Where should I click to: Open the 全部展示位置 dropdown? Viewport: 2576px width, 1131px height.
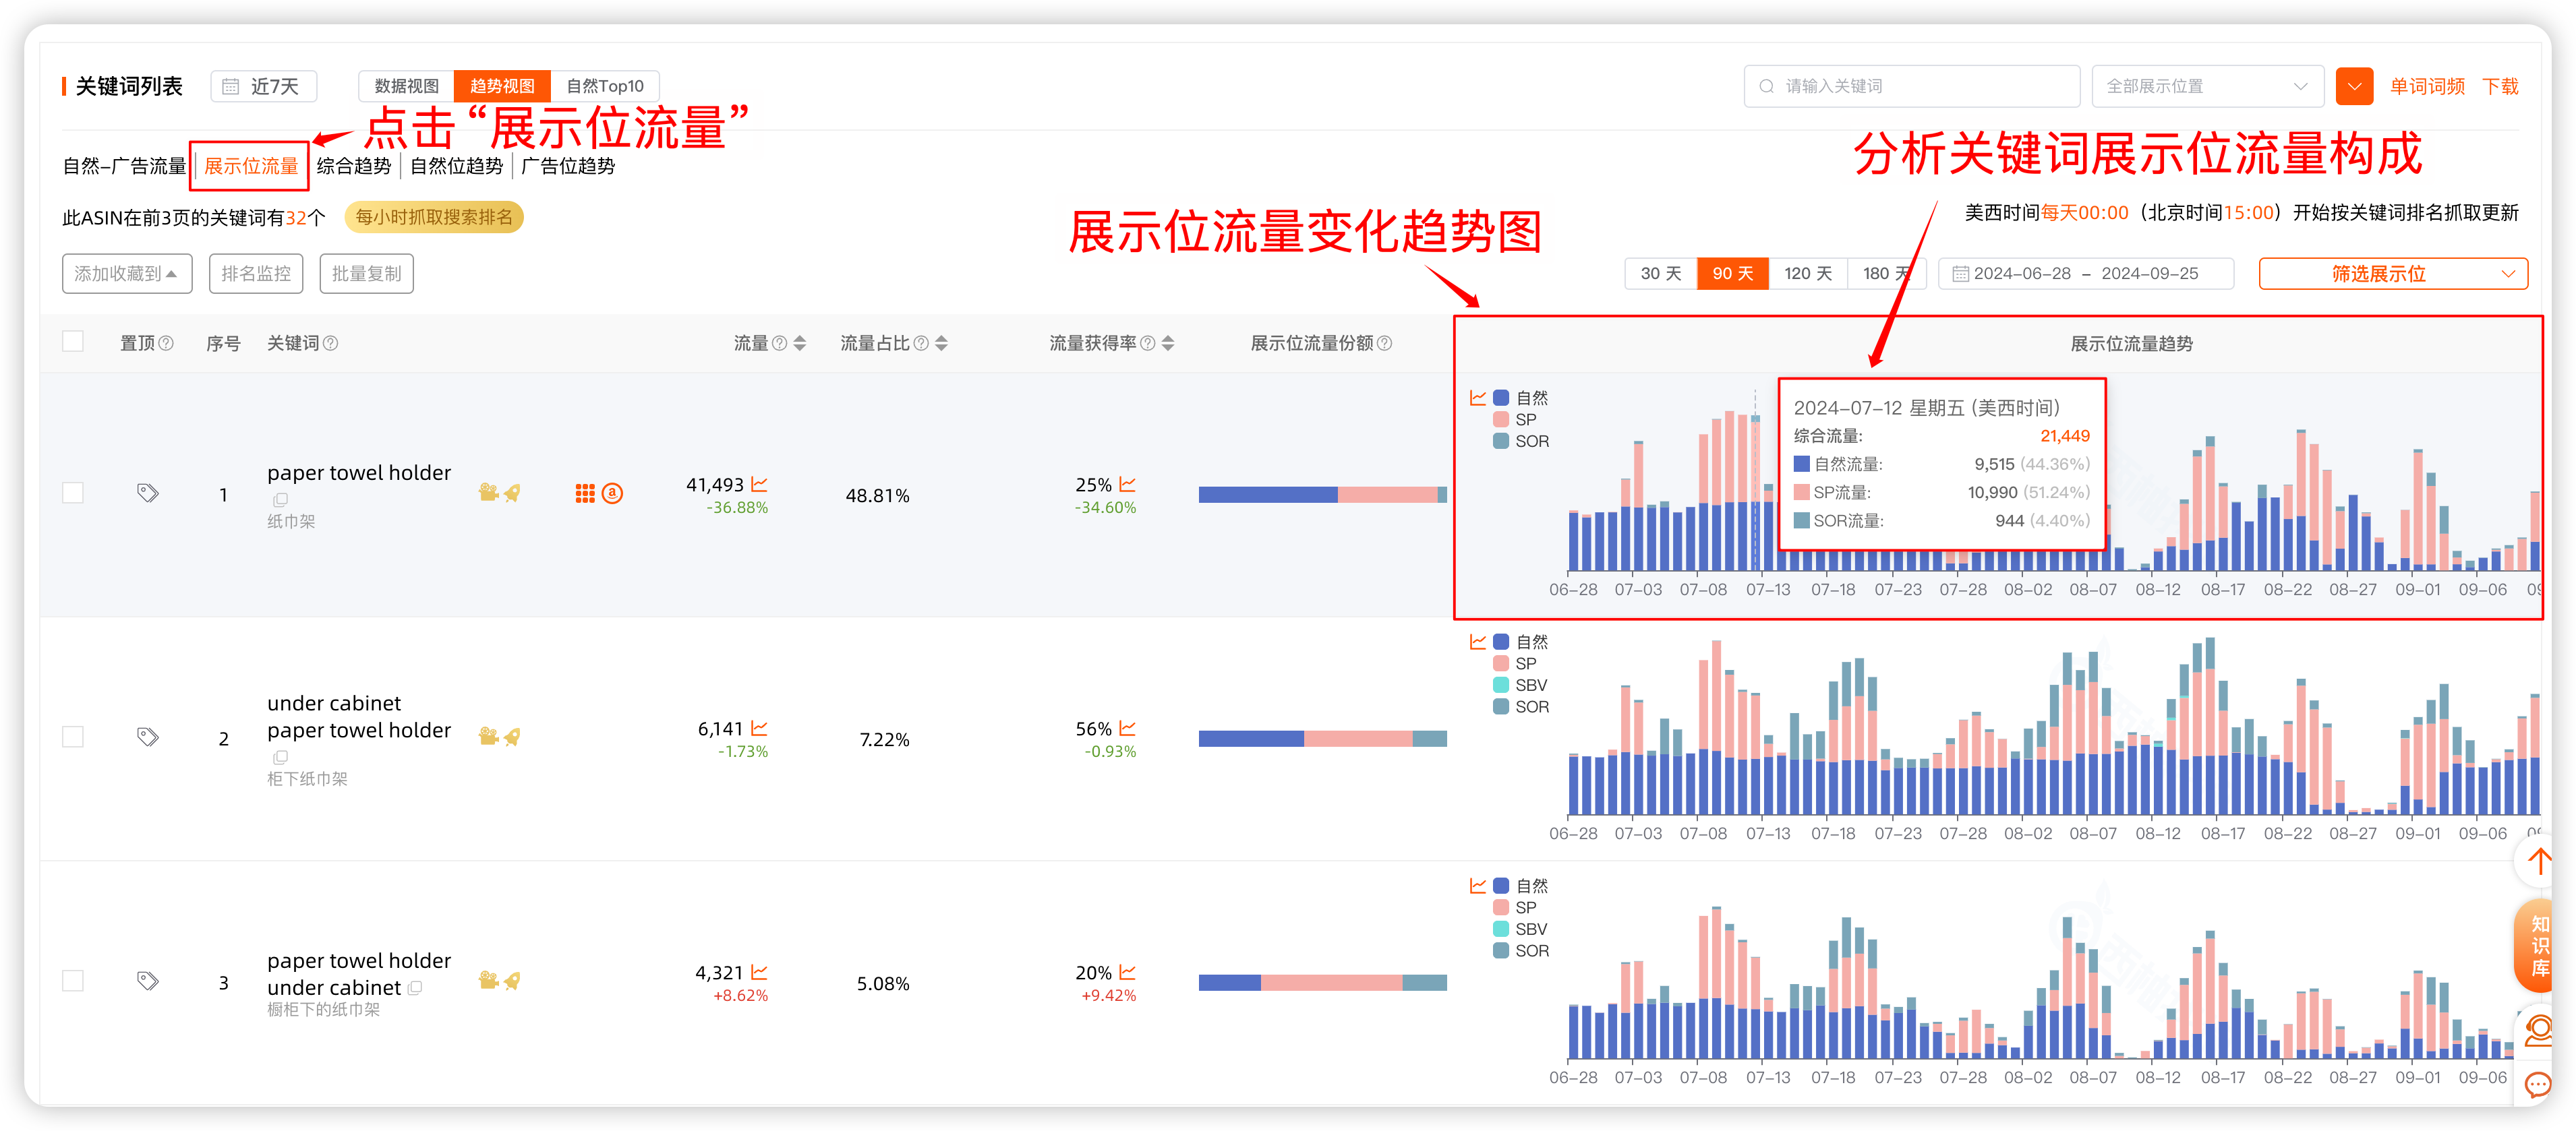tap(2207, 86)
